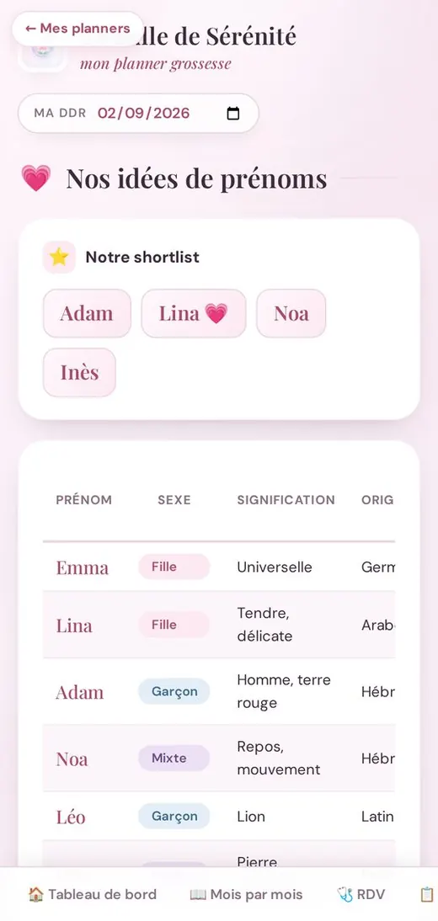
Task: Click the Fille badge on the Emma row
Action: point(174,567)
